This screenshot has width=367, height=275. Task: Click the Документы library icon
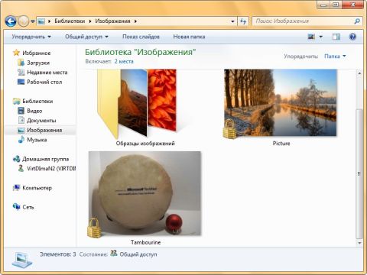pos(21,120)
